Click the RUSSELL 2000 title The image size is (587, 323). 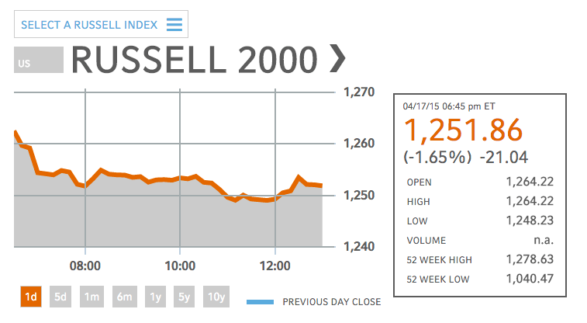[194, 60]
